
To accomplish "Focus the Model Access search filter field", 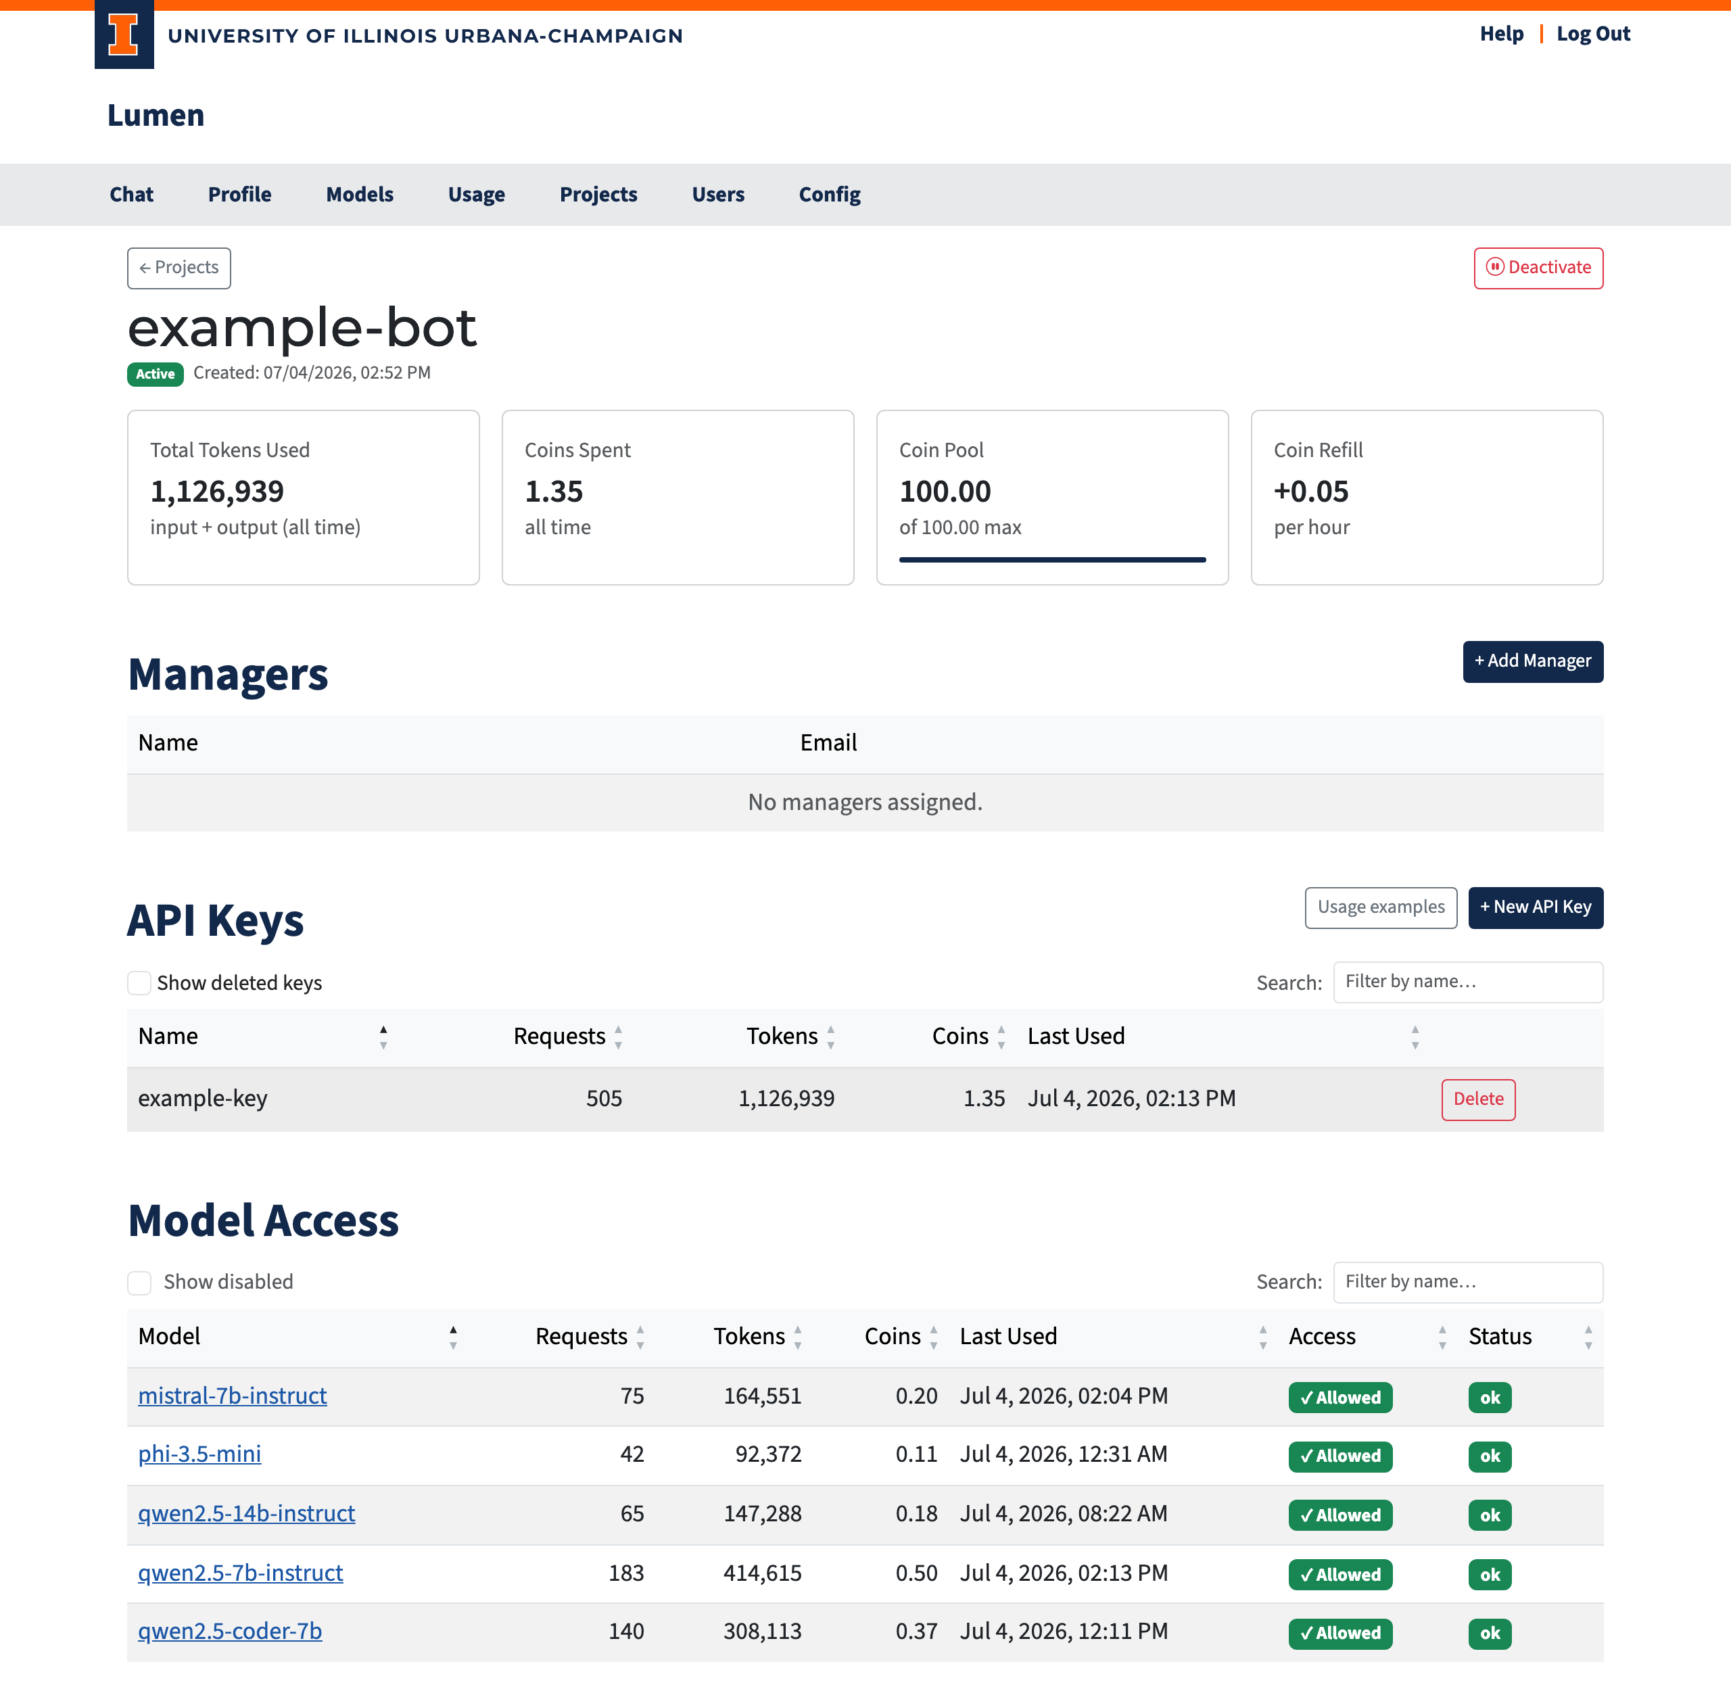I will point(1467,1282).
